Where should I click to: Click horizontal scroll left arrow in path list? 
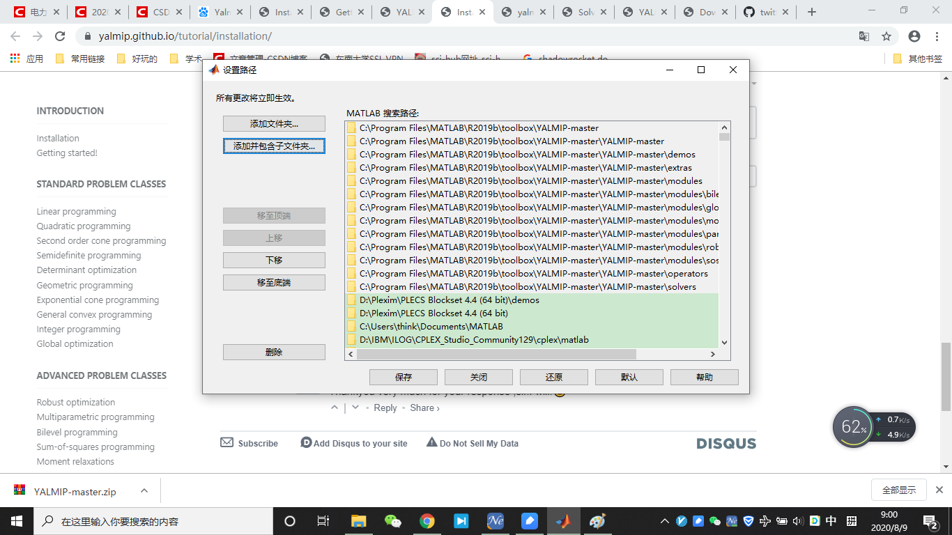pyautogui.click(x=351, y=355)
